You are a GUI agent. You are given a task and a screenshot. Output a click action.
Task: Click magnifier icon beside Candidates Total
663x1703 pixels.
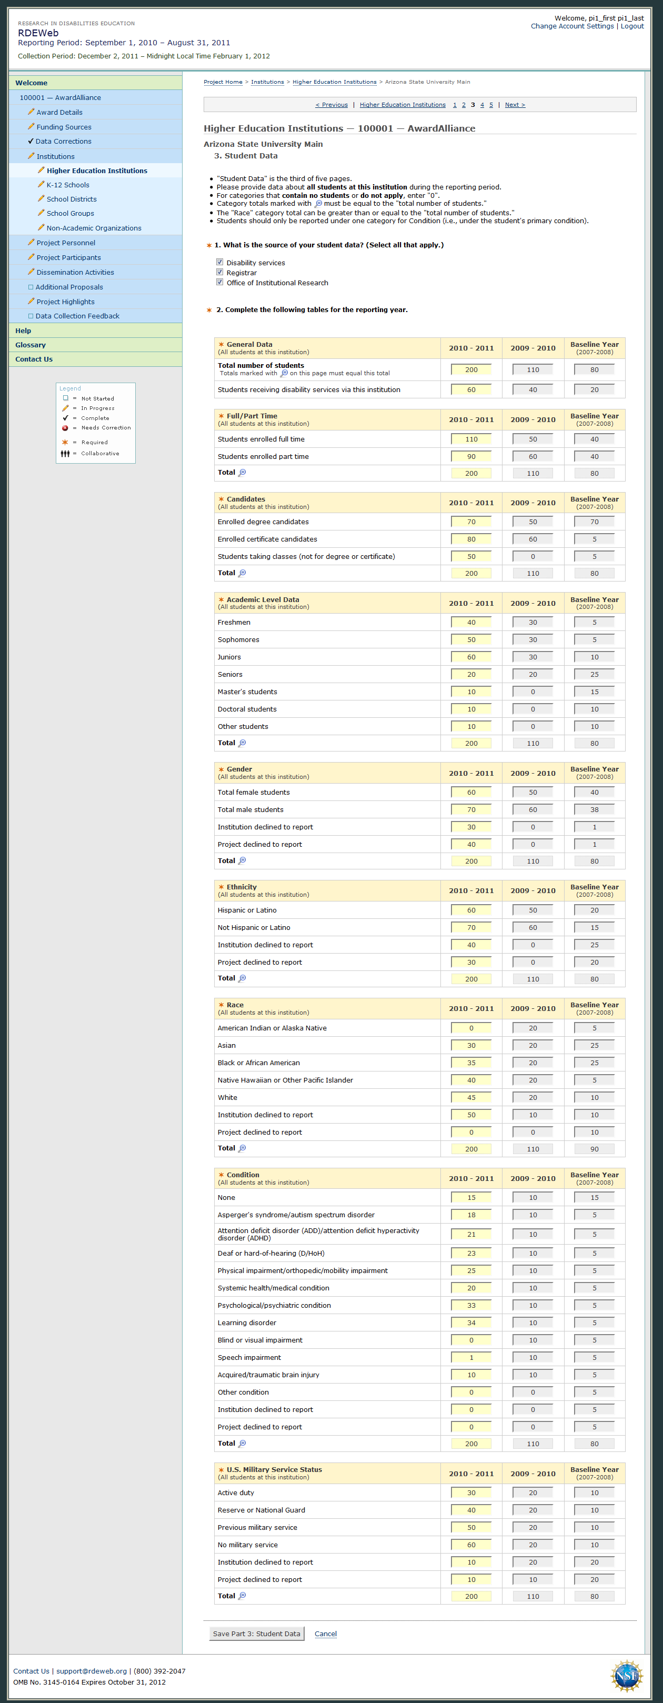click(x=242, y=573)
